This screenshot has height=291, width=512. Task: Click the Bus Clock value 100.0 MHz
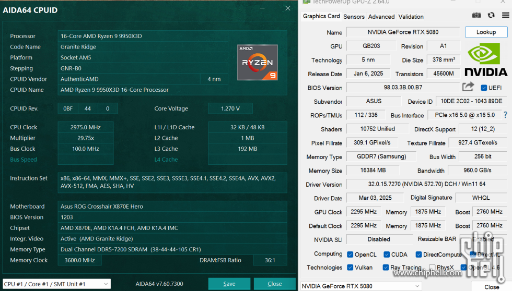pos(86,149)
